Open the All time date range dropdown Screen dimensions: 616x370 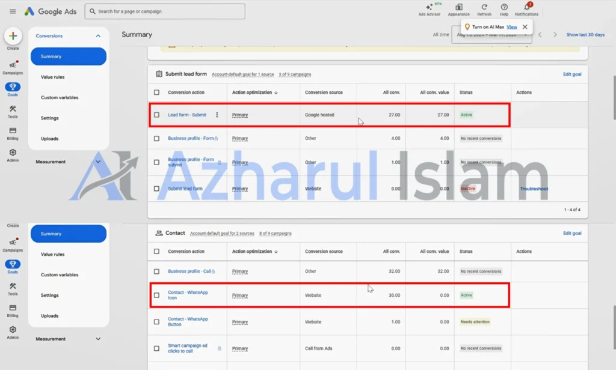(x=492, y=35)
